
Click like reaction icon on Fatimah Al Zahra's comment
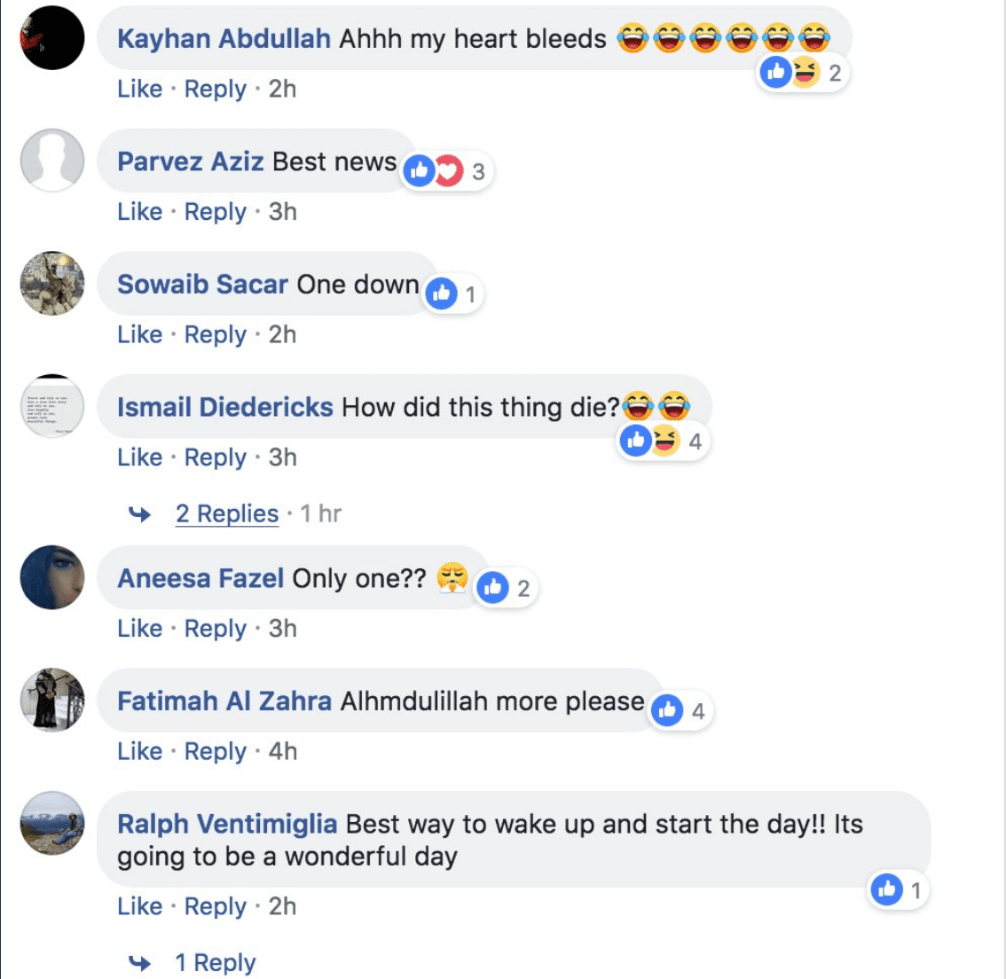(668, 710)
